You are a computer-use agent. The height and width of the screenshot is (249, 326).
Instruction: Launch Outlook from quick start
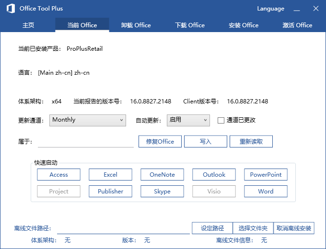214,174
